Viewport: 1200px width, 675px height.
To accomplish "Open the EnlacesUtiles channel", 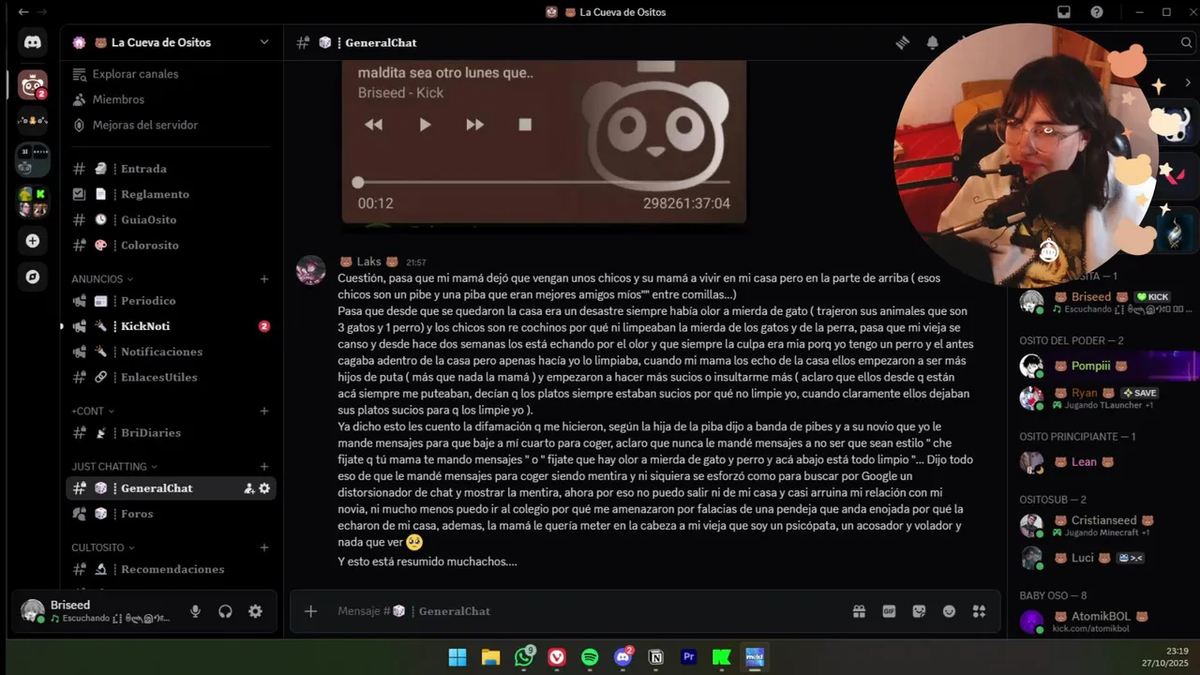I will click(x=171, y=377).
